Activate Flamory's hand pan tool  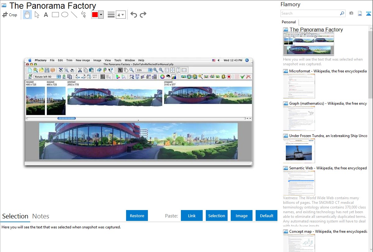click(x=27, y=15)
